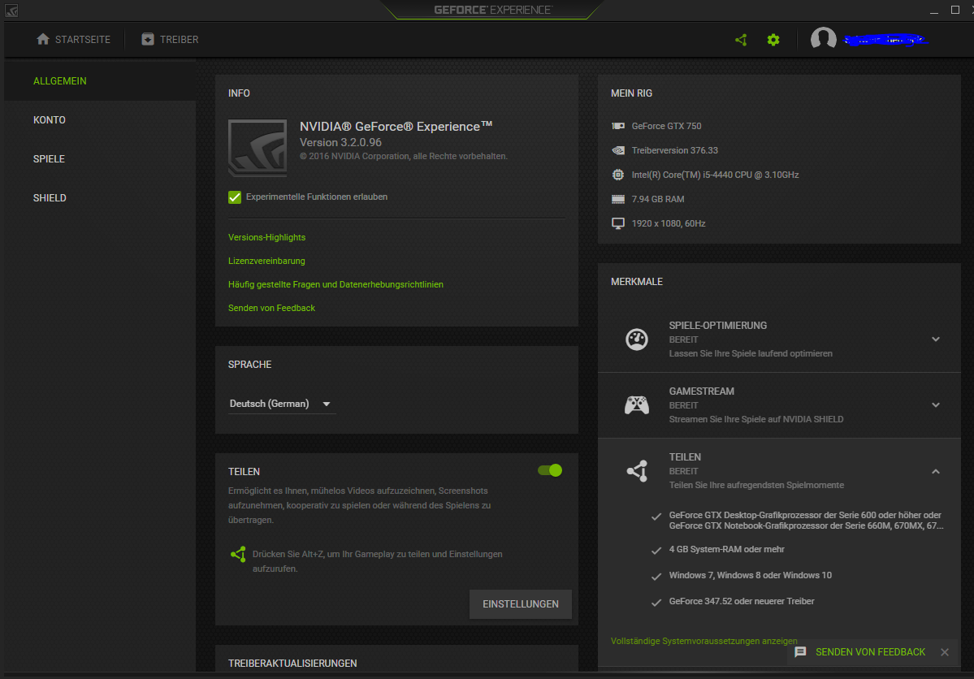Click the green share icon beside Alt+Z hint
This screenshot has width=974, height=679.
pos(239,554)
